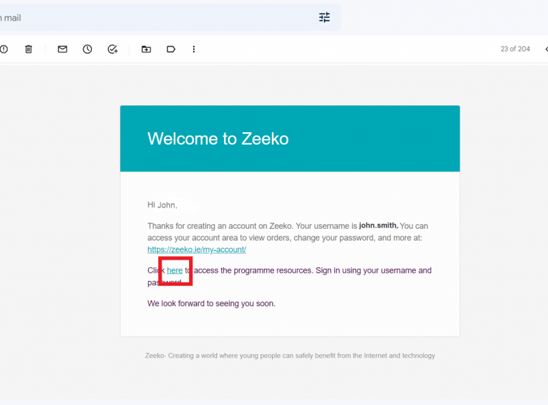The height and width of the screenshot is (405, 548).
Task: Select the bold john.smith username text
Action: point(378,225)
